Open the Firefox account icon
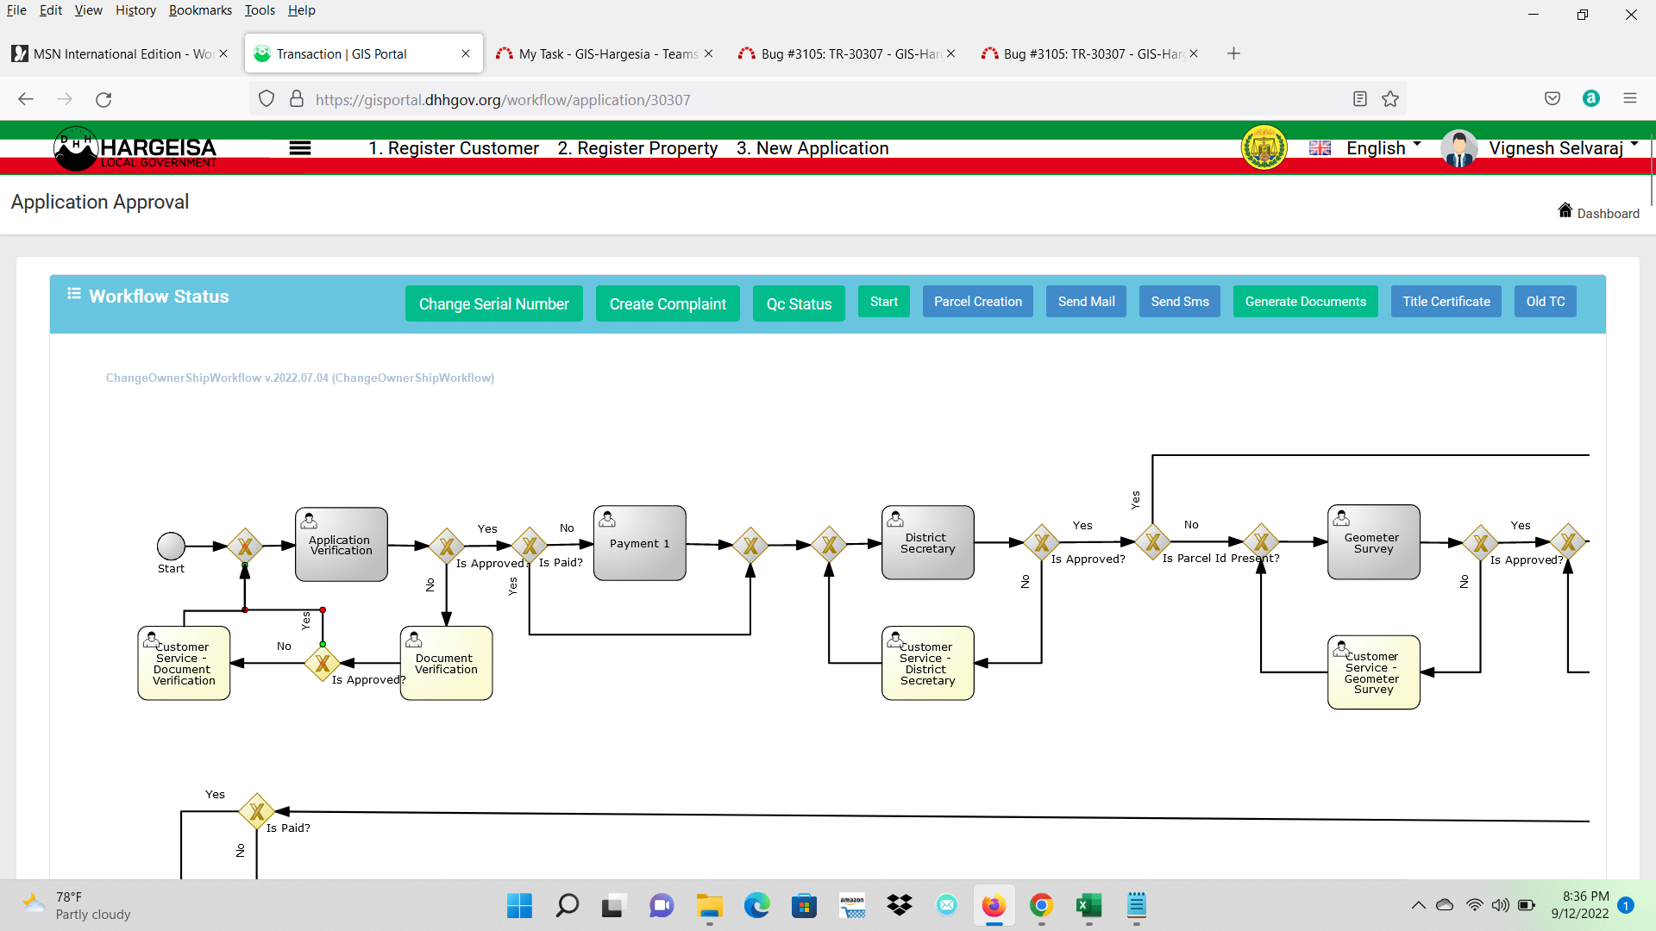1656x931 pixels. pos(1591,98)
